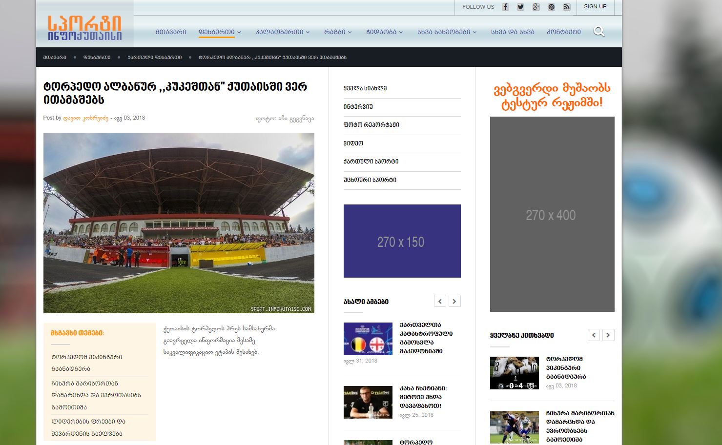722x445 pixels.
Task: Select ფოტო რეპორტაჟი in the sidebar
Action: point(371,125)
